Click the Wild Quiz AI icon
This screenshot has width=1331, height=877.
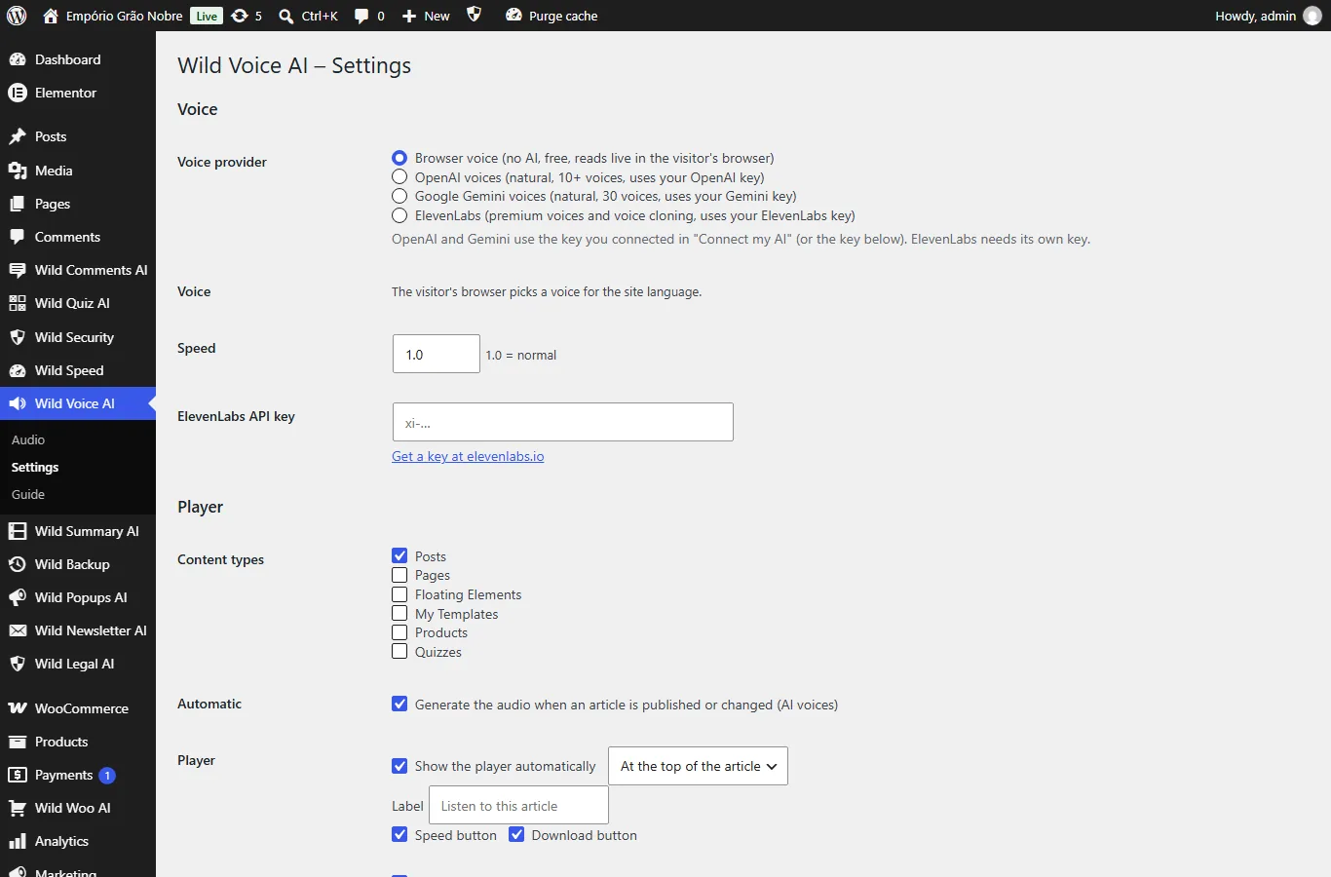[18, 303]
